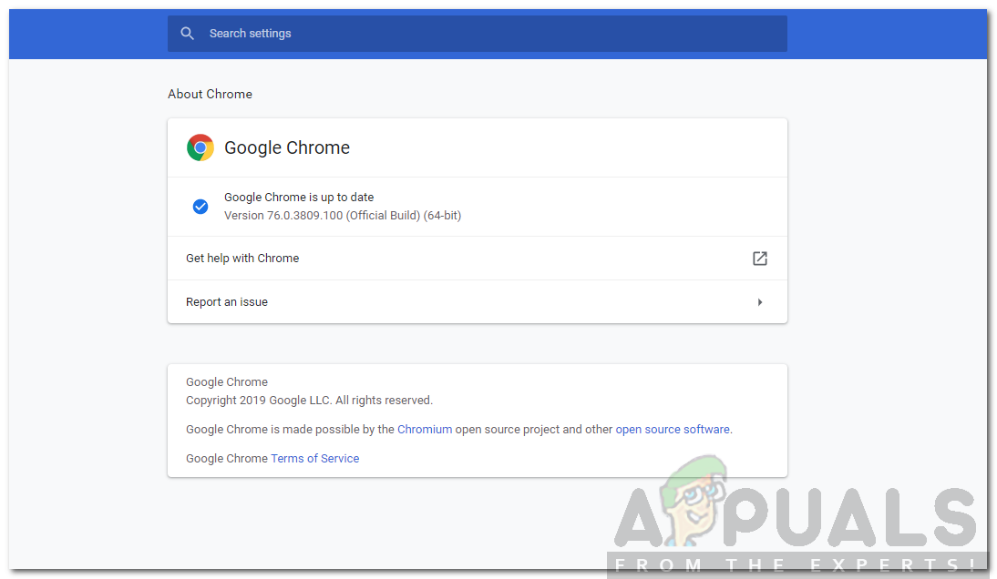Image resolution: width=997 pixels, height=579 pixels.
Task: Open the Terms of Service link
Action: click(x=314, y=459)
